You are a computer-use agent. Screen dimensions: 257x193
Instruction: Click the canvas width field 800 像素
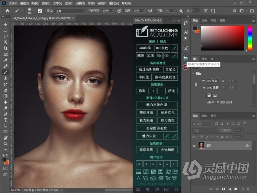212,81
